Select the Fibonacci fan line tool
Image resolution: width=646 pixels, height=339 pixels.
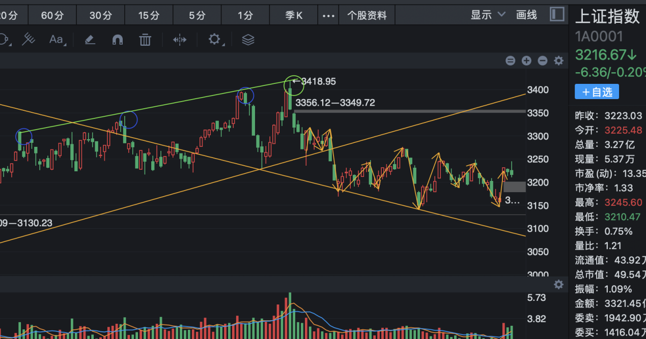coord(29,39)
